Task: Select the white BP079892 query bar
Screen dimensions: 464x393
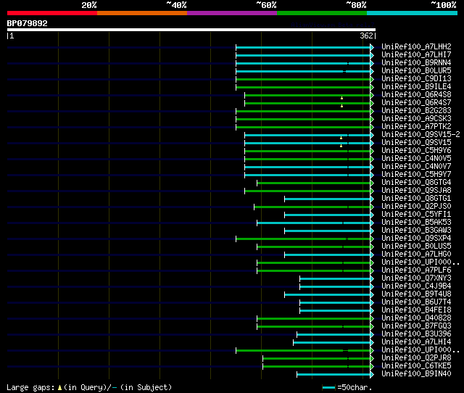Action: [x=191, y=30]
